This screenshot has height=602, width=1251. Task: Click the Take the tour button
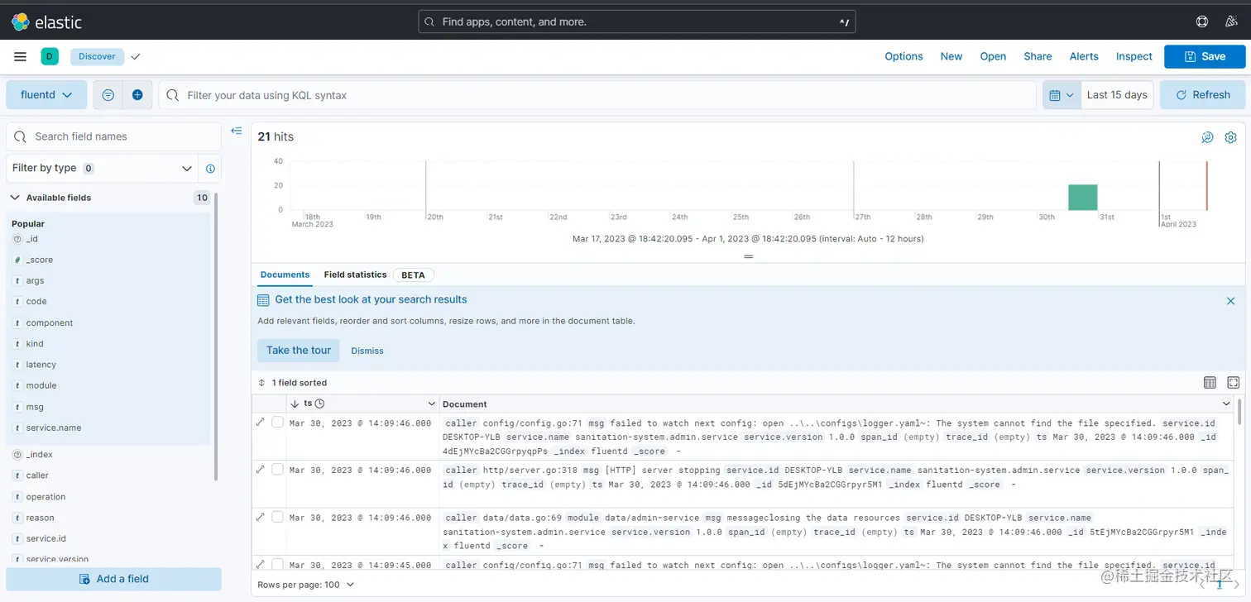point(298,351)
